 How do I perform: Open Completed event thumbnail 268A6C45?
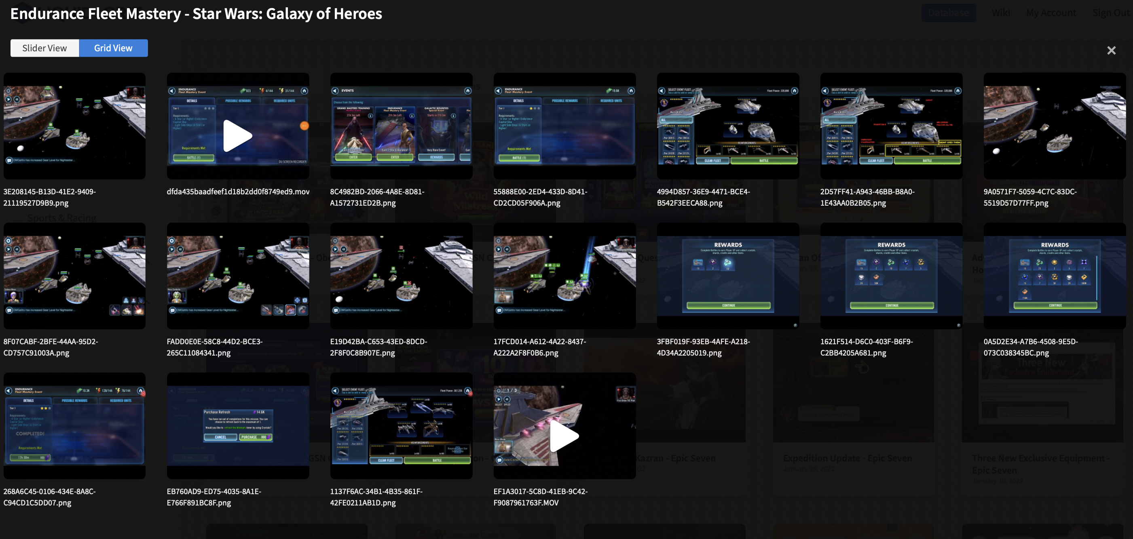point(74,425)
